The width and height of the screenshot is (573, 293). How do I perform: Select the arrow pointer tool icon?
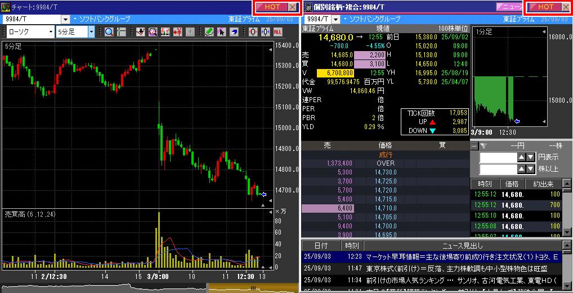222,32
